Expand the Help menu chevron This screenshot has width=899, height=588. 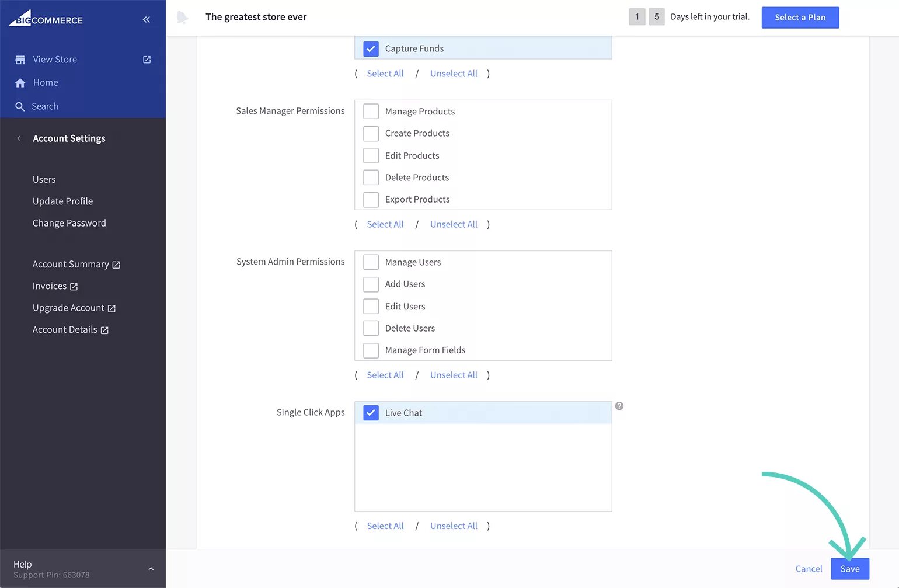click(x=151, y=569)
